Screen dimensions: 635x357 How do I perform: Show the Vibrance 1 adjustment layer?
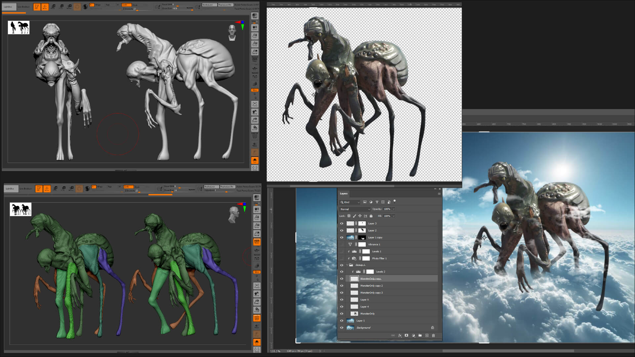(342, 245)
